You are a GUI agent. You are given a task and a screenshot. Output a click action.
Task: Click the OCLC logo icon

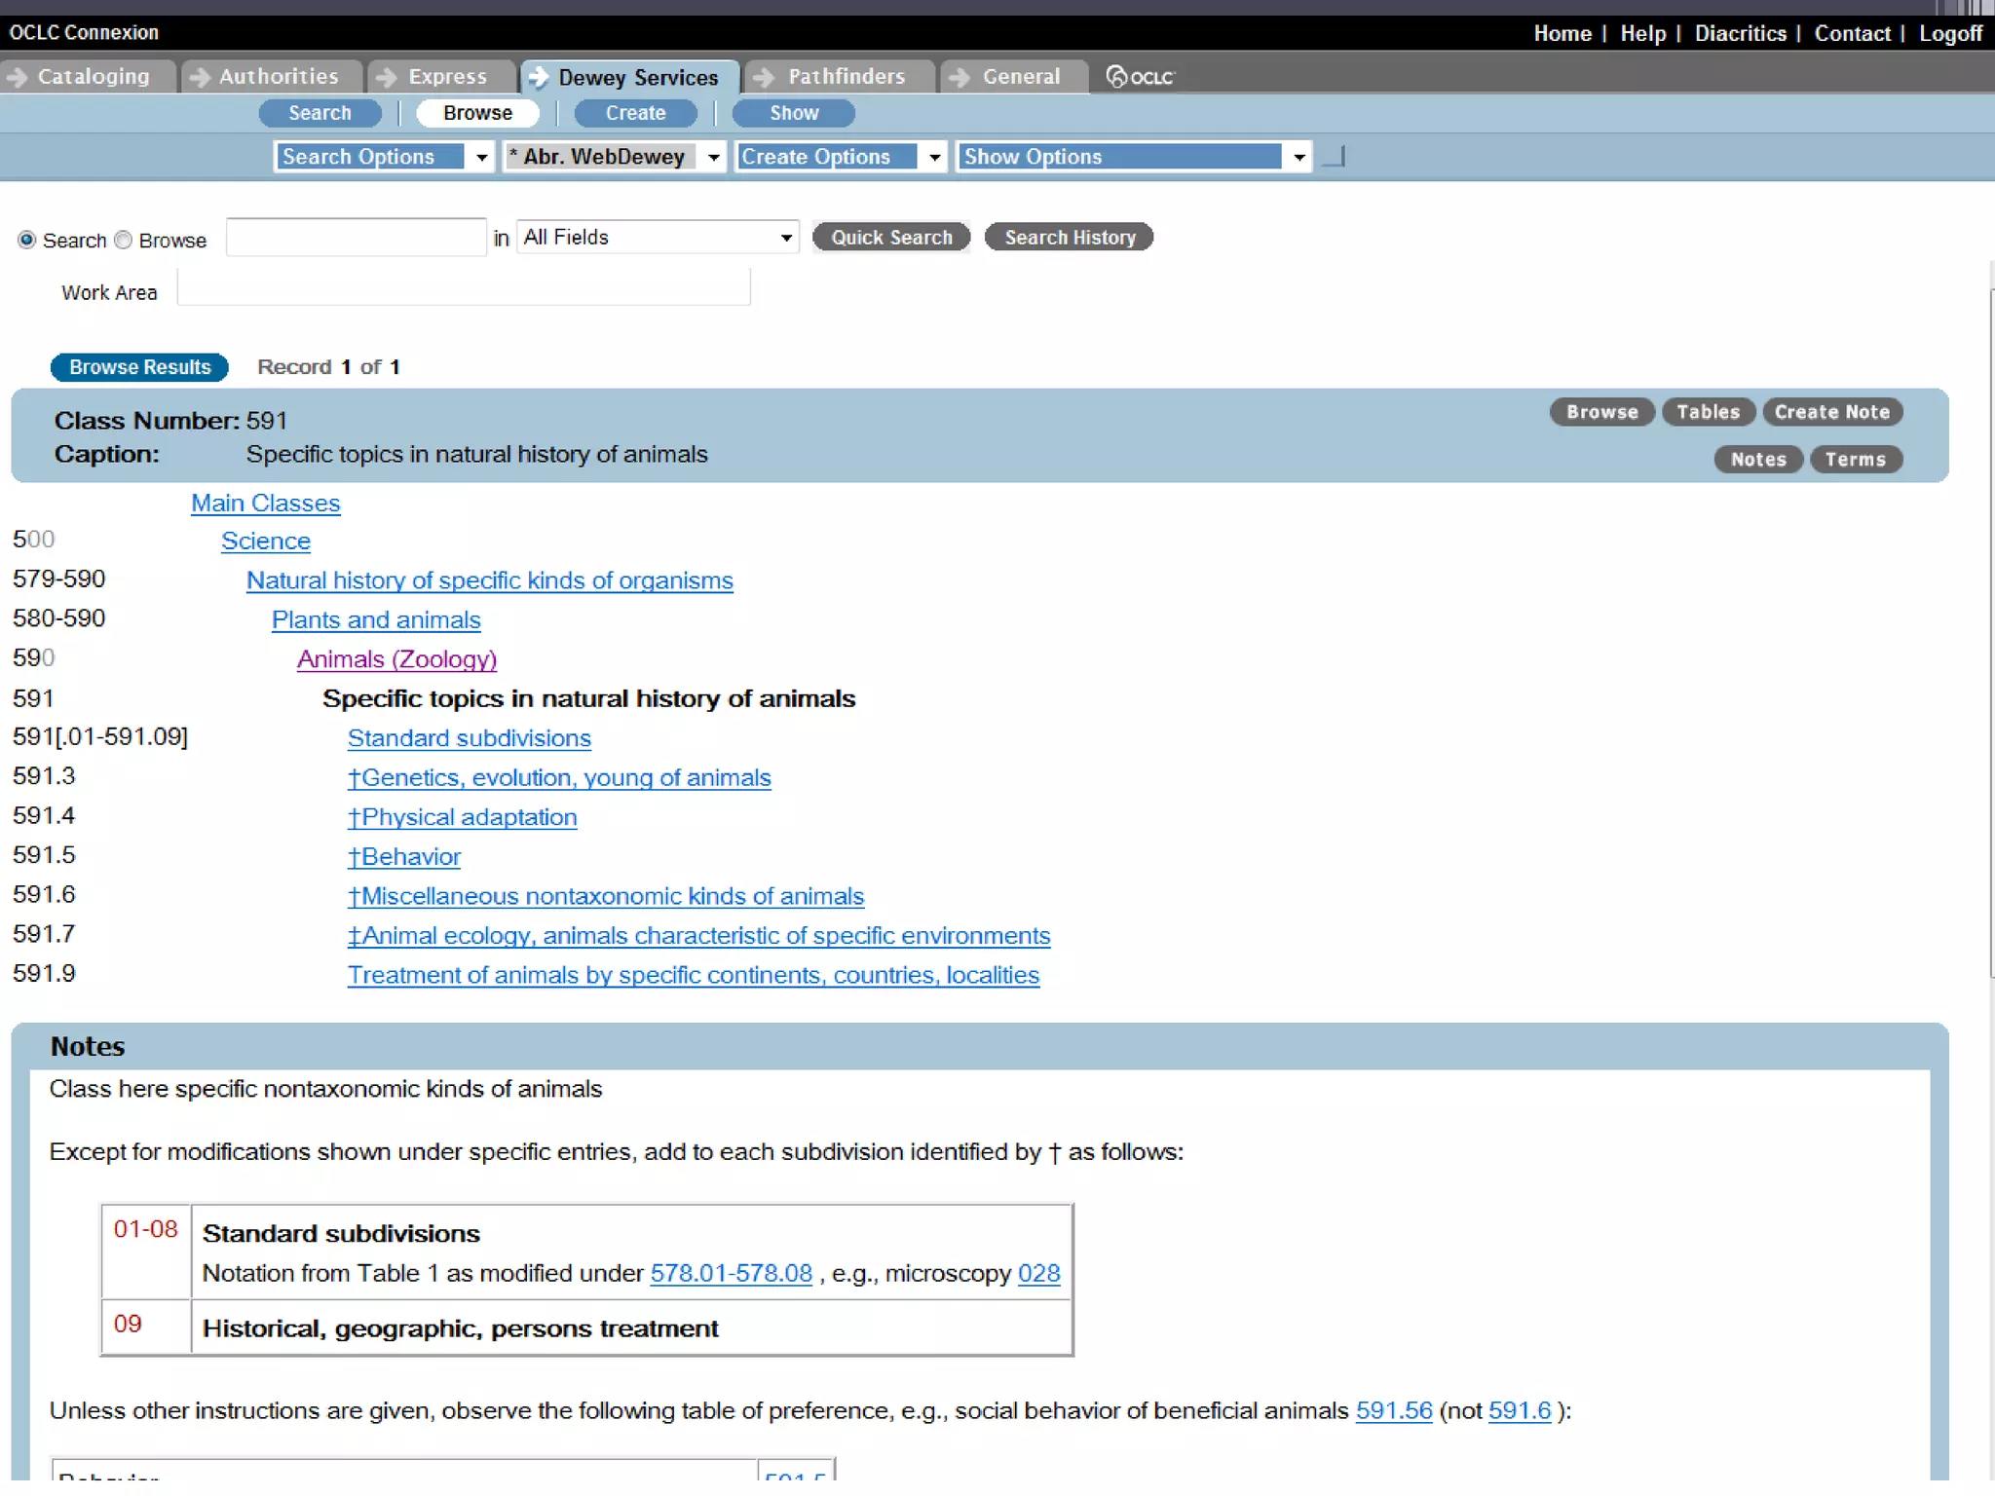click(1140, 76)
